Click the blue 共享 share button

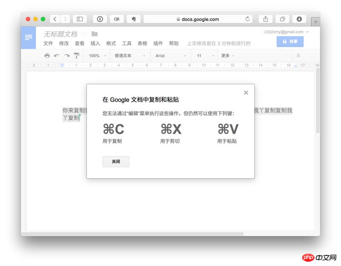point(290,41)
